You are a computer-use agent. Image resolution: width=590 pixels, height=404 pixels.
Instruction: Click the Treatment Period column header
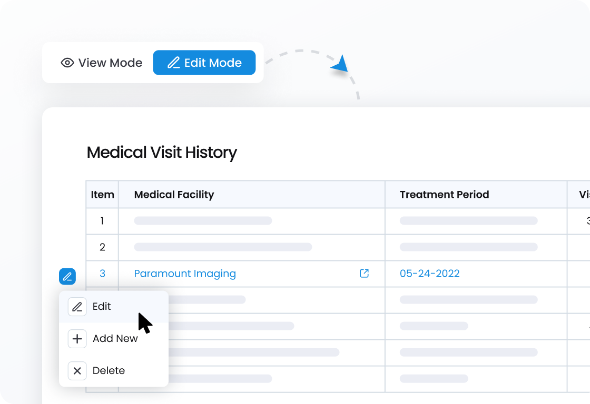coord(444,195)
